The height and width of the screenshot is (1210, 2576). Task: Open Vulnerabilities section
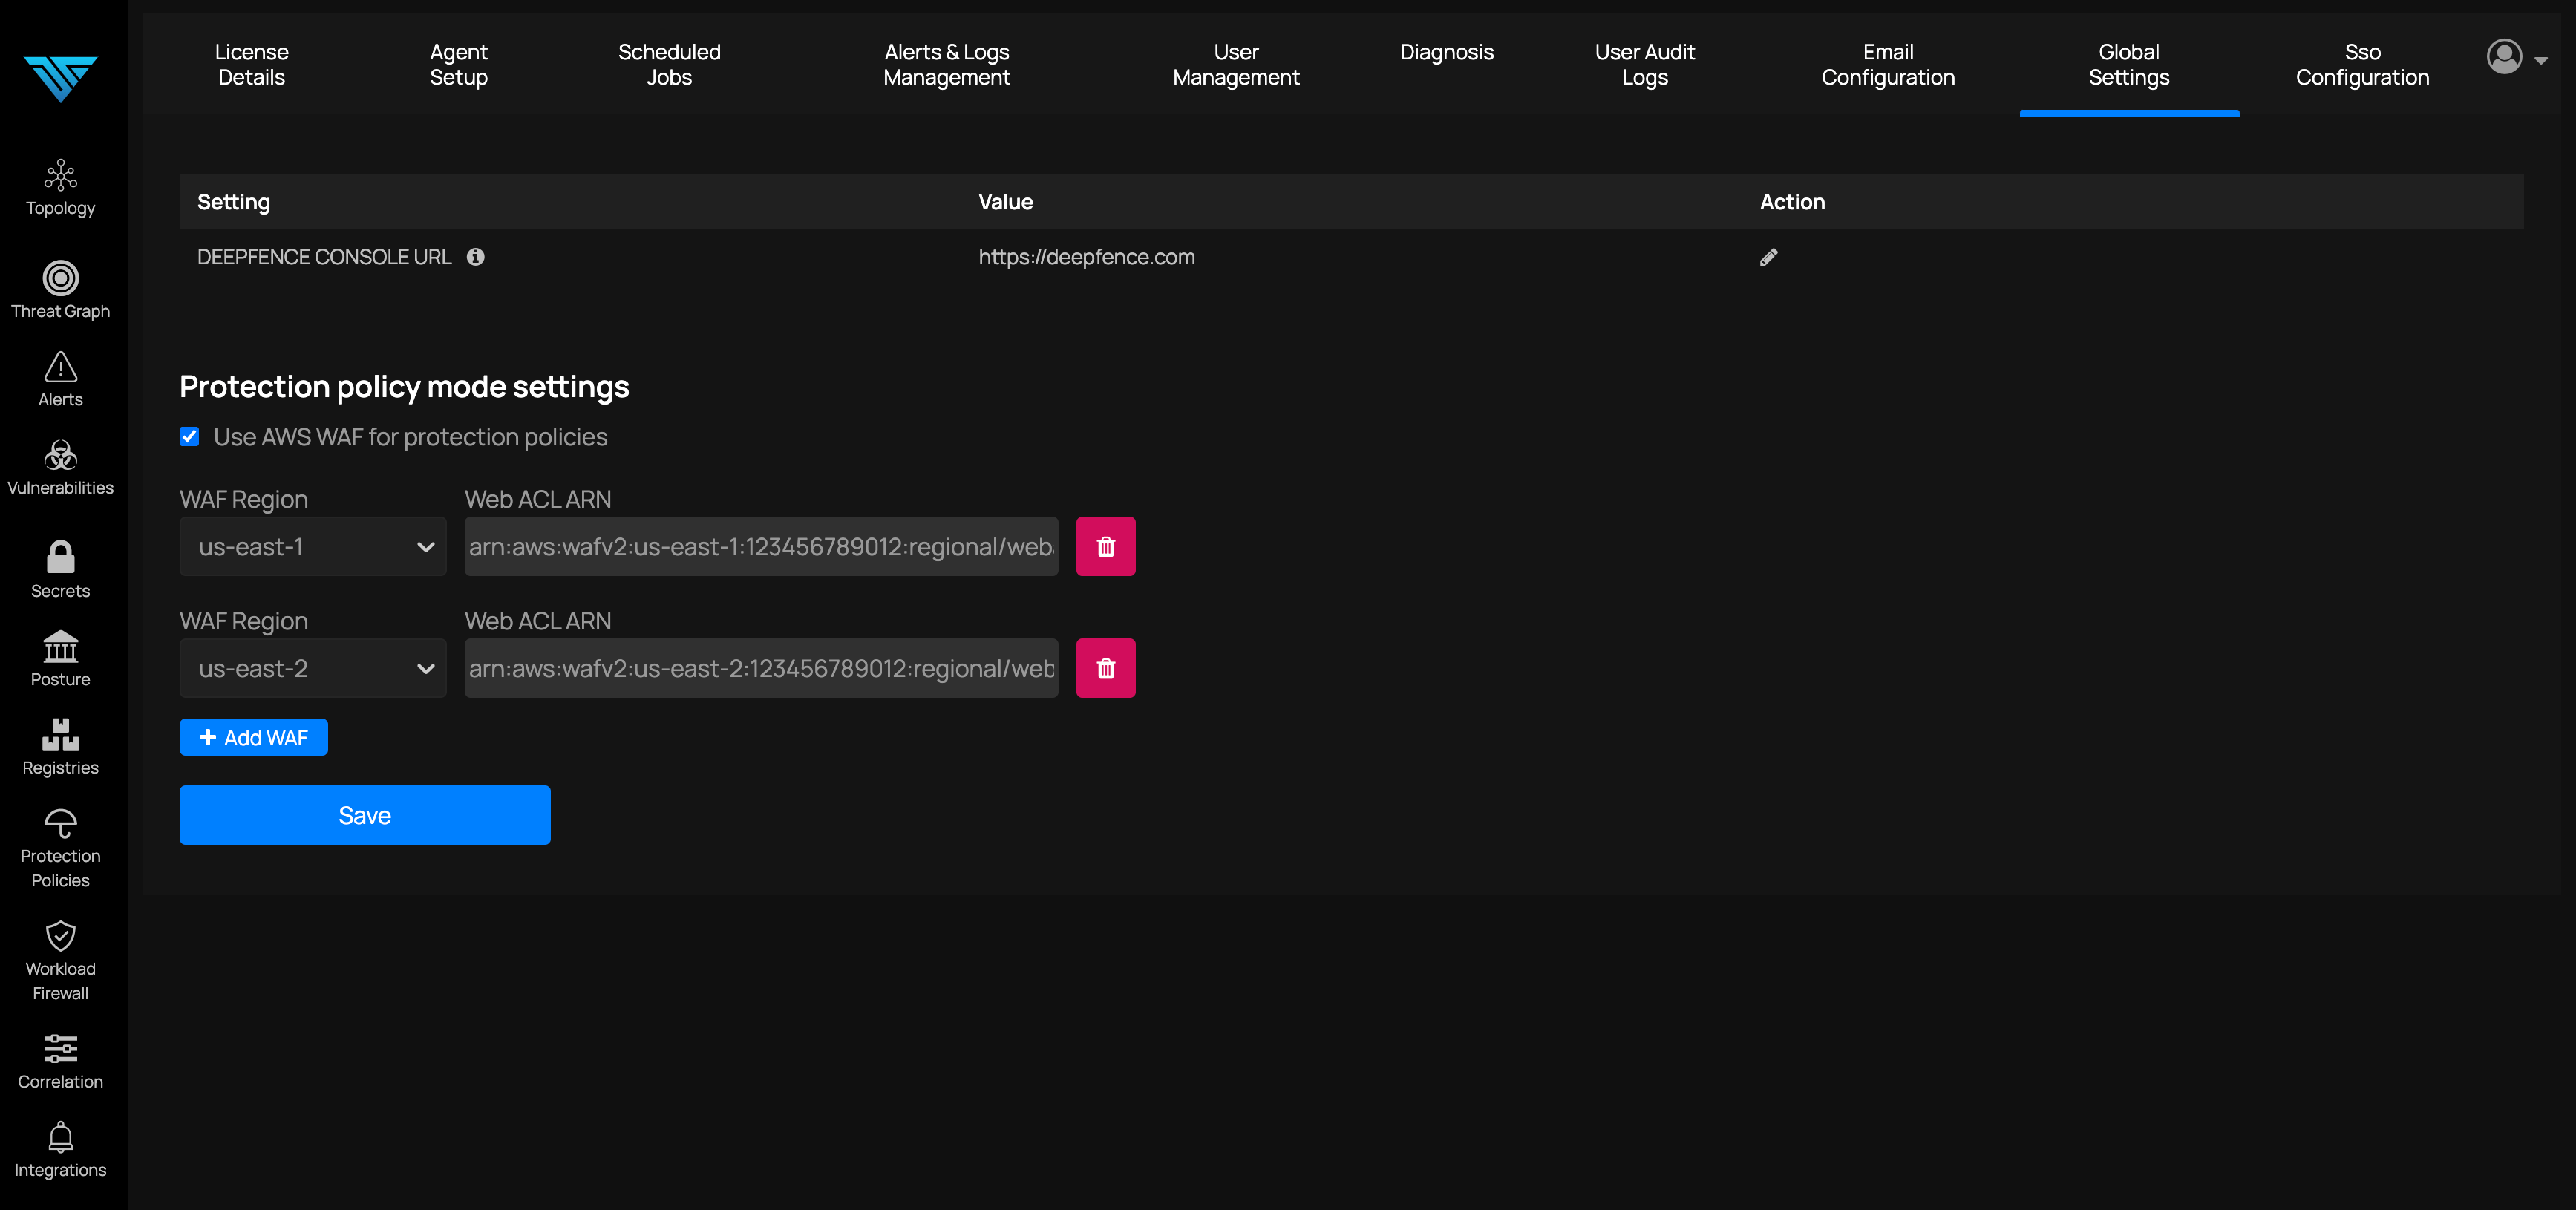tap(60, 467)
